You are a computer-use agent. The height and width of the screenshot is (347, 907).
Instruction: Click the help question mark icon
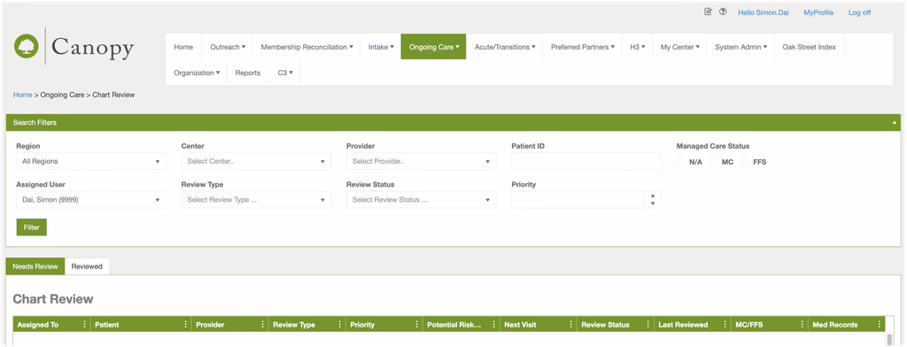click(x=723, y=12)
